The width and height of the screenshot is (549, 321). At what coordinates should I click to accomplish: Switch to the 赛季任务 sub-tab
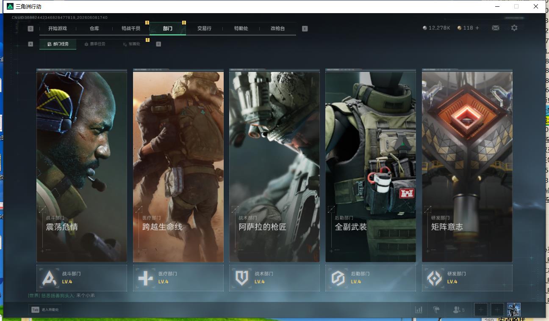pyautogui.click(x=94, y=44)
